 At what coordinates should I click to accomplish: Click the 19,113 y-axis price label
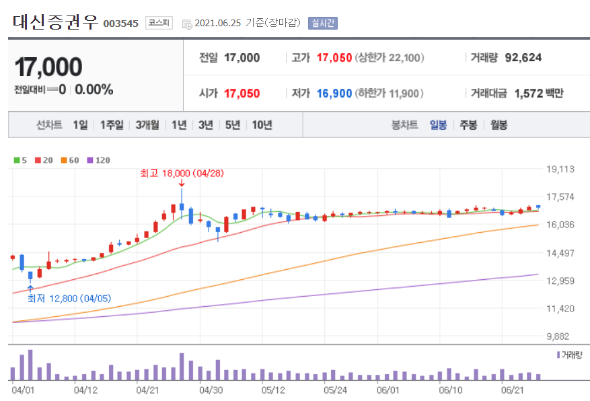click(560, 170)
